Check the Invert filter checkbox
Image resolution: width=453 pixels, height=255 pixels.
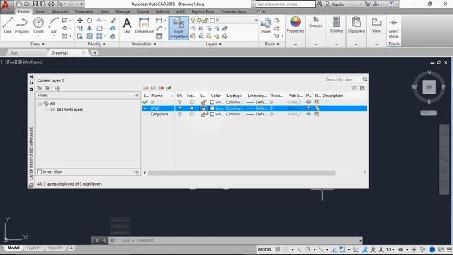40,171
